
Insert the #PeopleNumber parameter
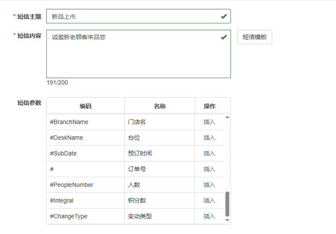(x=209, y=185)
